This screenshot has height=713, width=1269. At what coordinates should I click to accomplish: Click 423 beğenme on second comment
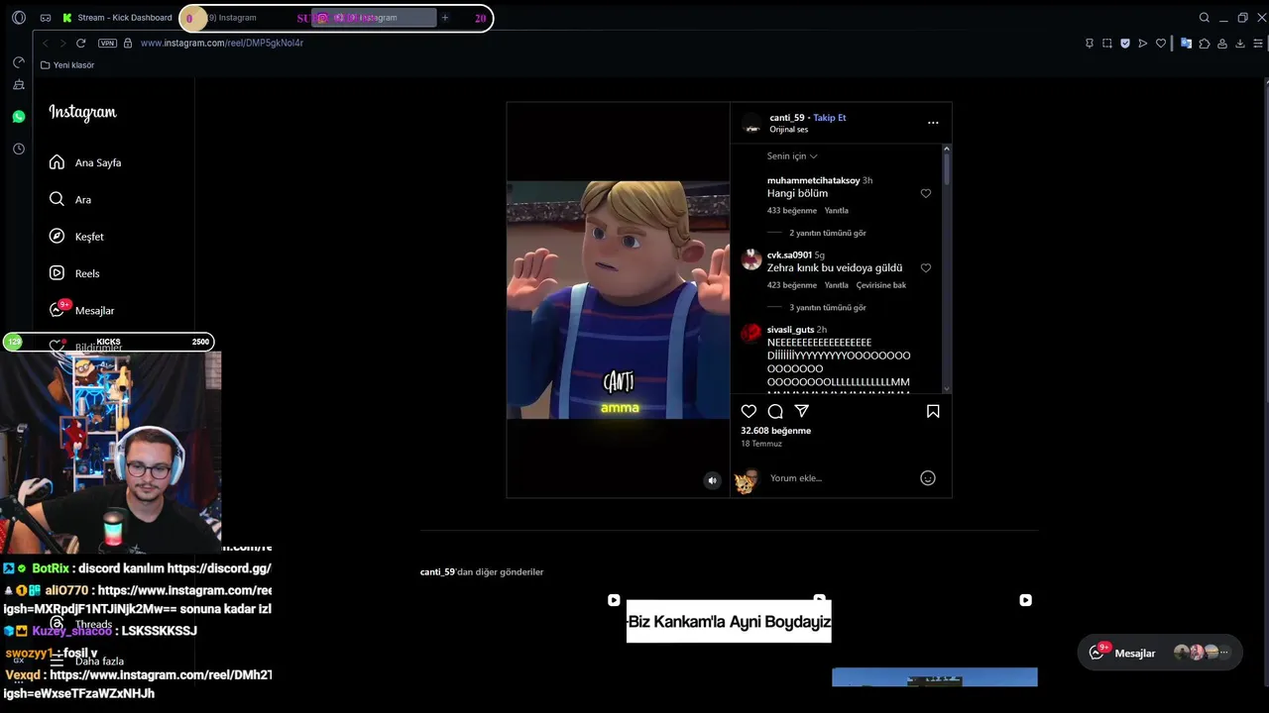coord(792,285)
